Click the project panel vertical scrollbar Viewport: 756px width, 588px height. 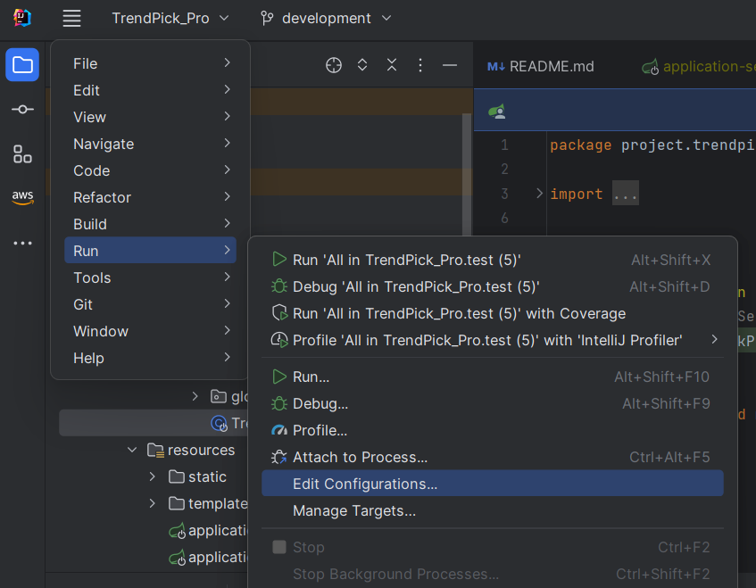point(466,173)
